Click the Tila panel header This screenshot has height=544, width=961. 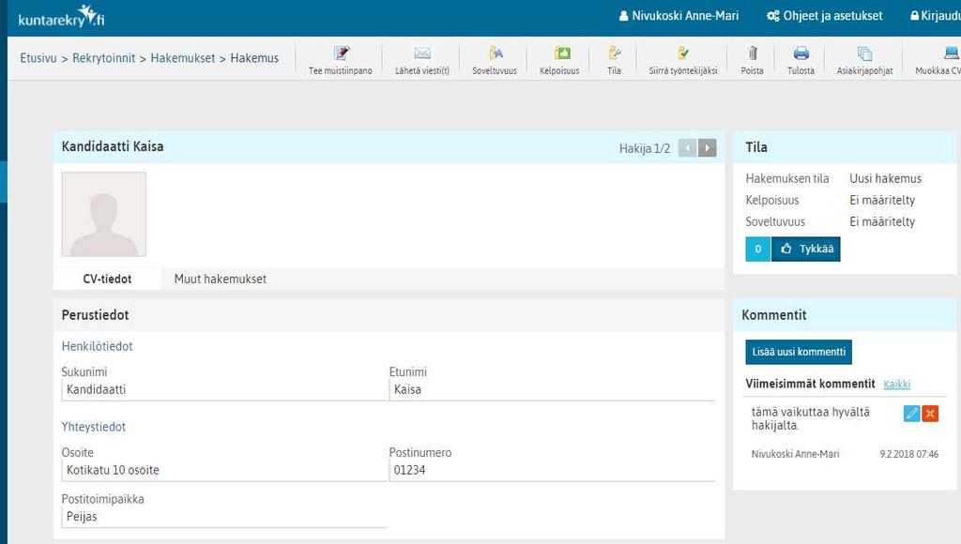[847, 147]
